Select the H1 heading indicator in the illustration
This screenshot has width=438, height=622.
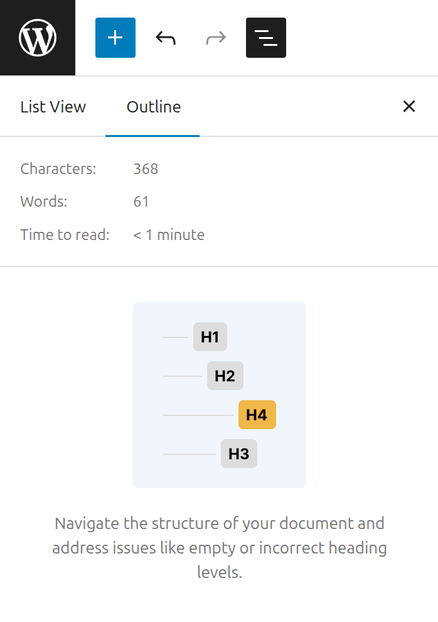pyautogui.click(x=210, y=337)
